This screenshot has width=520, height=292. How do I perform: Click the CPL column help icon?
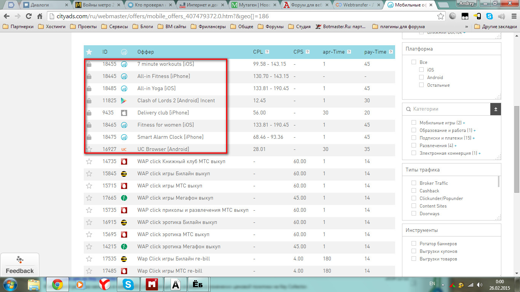(x=267, y=52)
